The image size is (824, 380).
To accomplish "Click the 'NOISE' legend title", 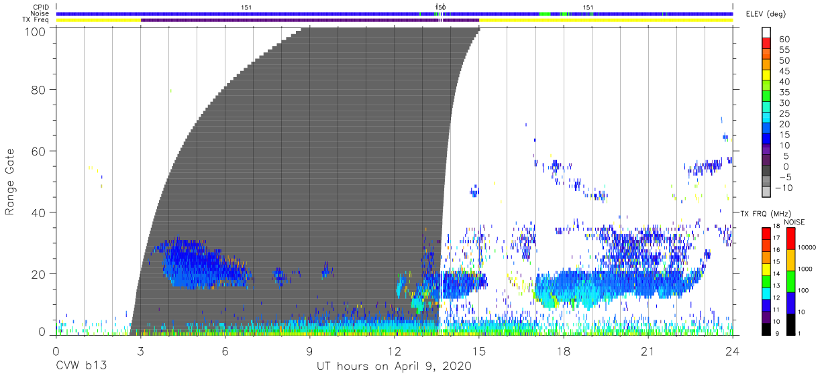I will [x=794, y=222].
